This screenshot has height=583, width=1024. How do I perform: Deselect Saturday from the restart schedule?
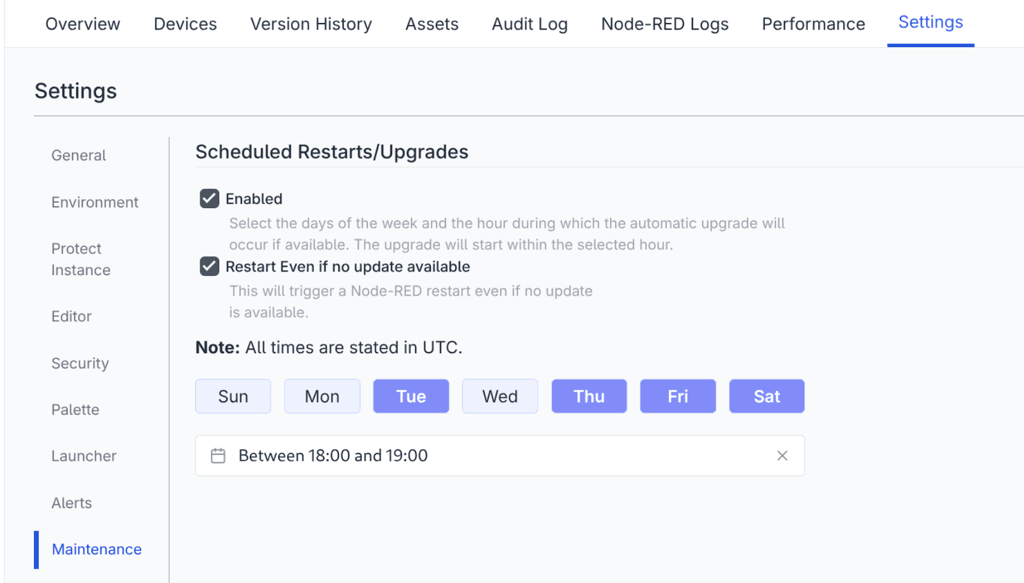(x=766, y=396)
